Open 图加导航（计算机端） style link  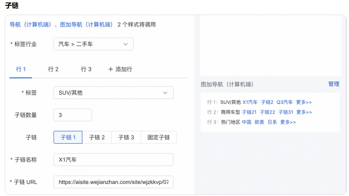[86, 25]
